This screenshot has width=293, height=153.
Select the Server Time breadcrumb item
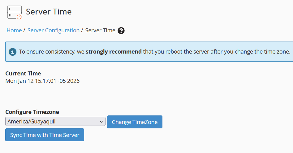coord(100,30)
